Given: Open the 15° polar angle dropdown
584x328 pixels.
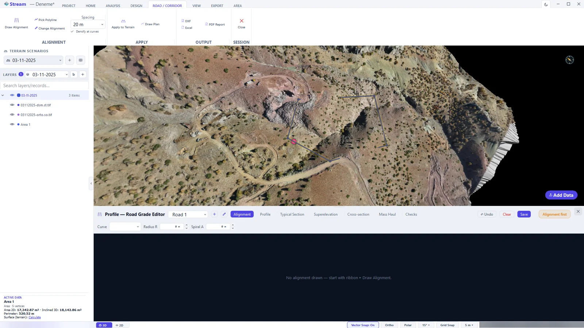Looking at the screenshot, I should pos(426,325).
